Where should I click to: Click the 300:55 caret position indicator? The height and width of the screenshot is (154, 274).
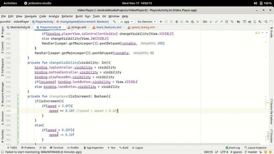[x=208, y=152]
